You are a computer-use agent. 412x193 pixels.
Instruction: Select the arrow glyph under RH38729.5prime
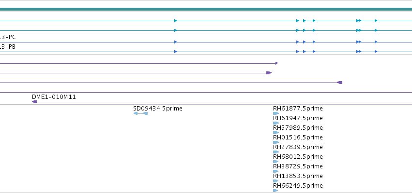coord(276,171)
